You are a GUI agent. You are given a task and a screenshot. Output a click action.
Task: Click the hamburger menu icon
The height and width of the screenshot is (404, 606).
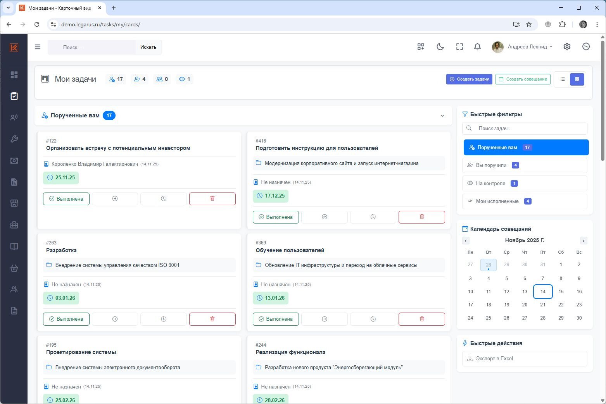pyautogui.click(x=38, y=47)
